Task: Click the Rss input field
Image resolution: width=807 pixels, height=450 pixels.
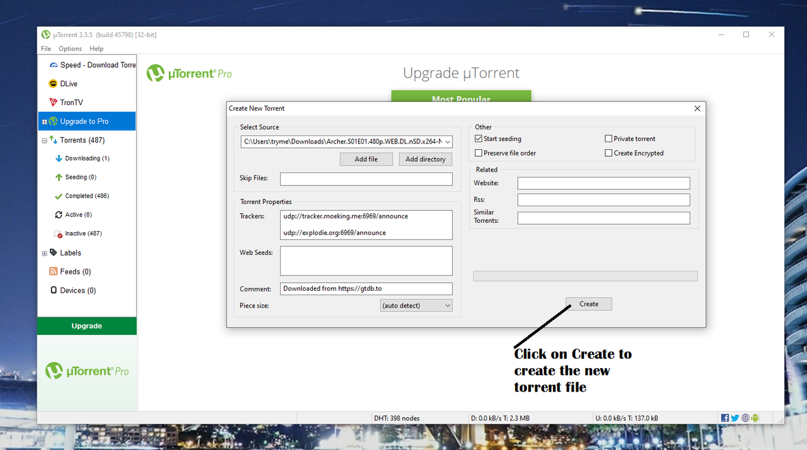Action: (x=604, y=200)
